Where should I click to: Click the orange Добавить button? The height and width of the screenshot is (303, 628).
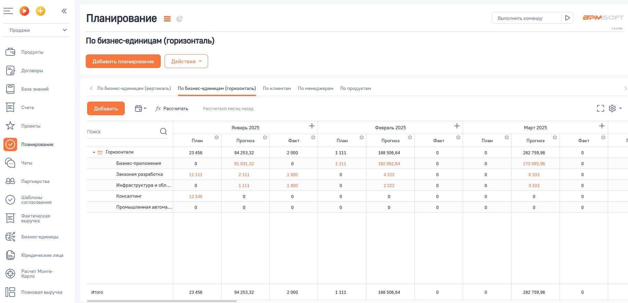(x=106, y=108)
